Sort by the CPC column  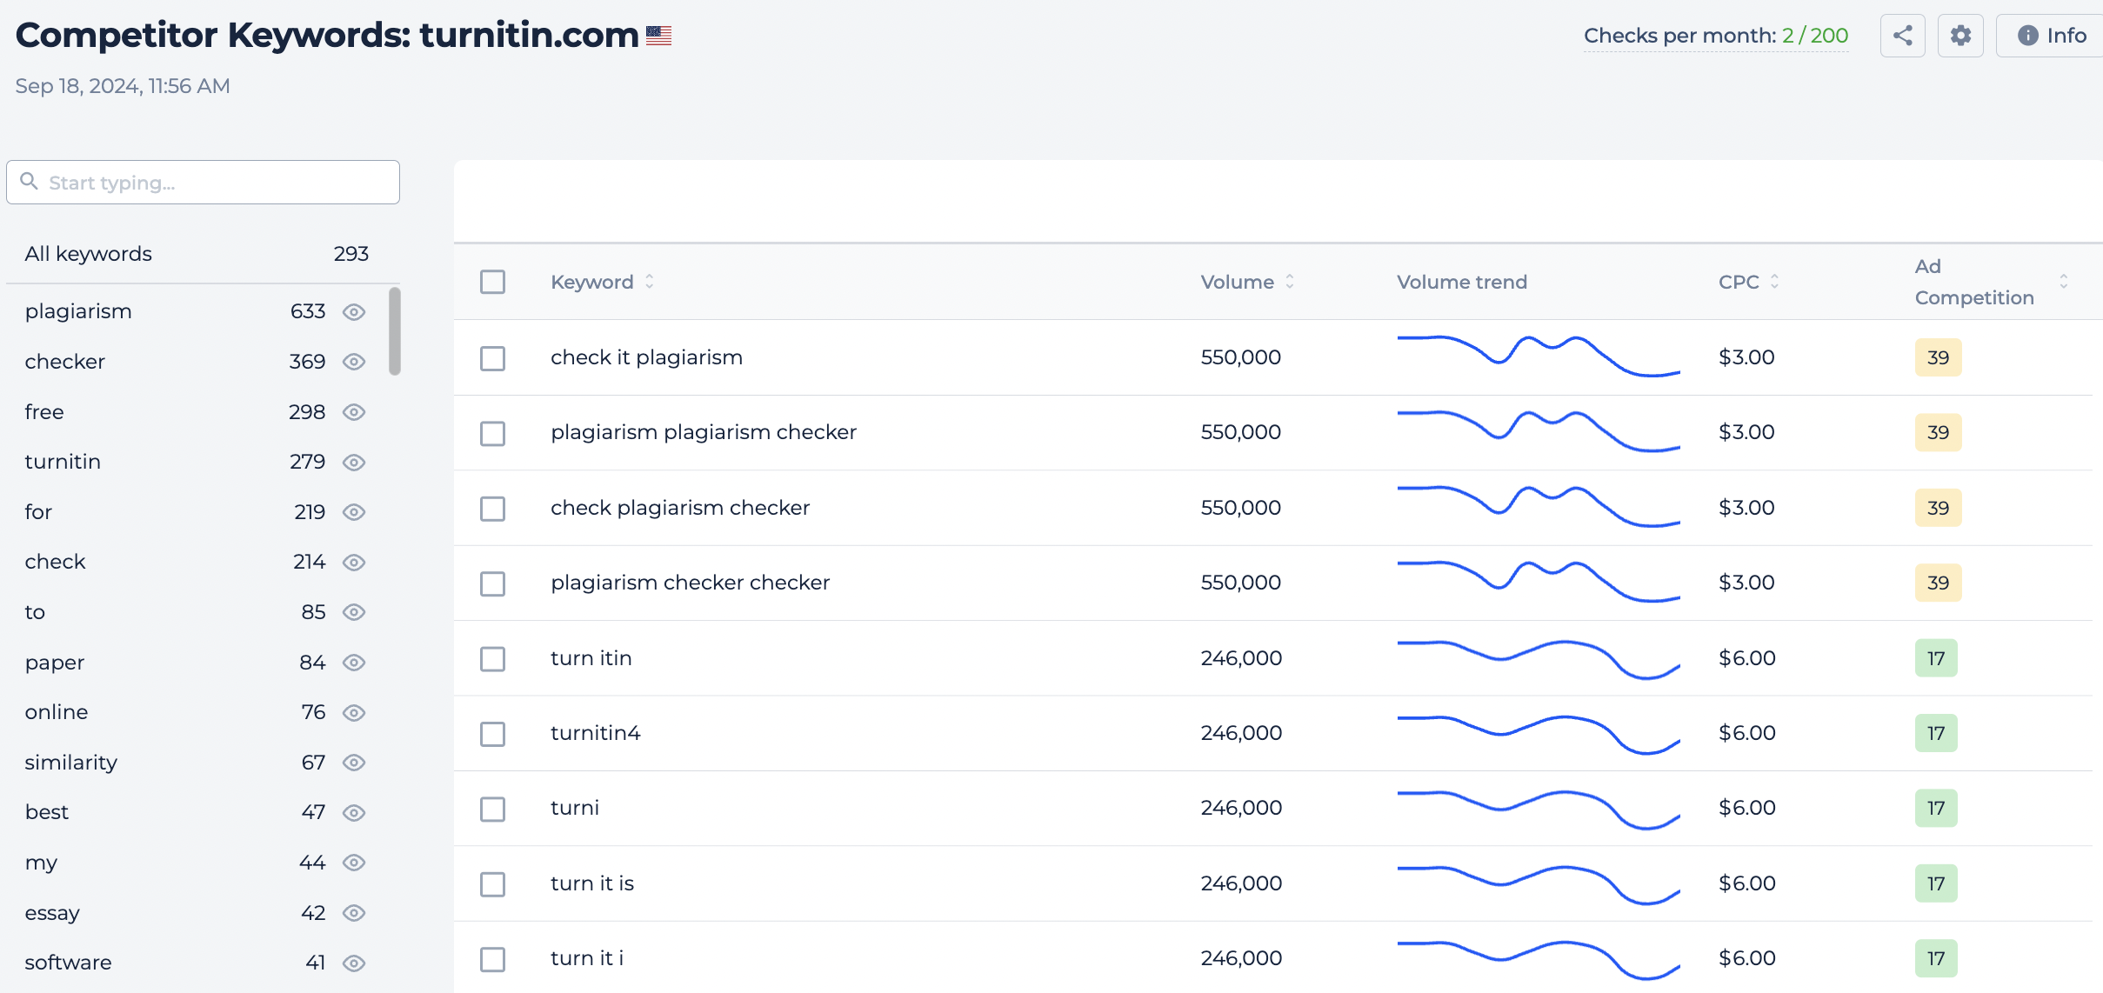click(1749, 282)
